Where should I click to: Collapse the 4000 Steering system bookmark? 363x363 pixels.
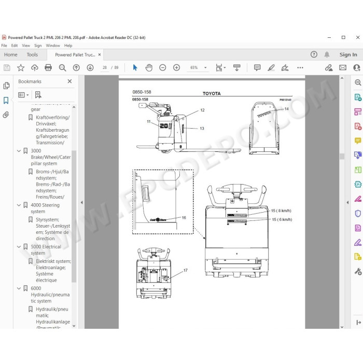click(x=19, y=205)
